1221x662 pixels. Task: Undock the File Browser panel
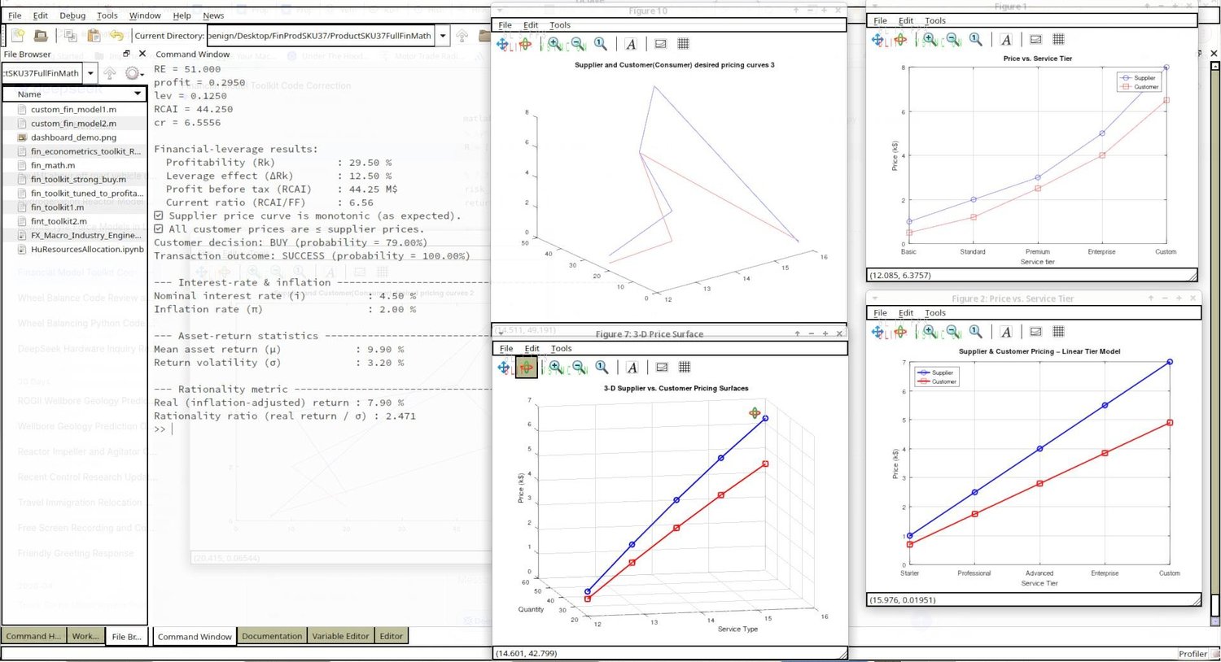point(126,54)
